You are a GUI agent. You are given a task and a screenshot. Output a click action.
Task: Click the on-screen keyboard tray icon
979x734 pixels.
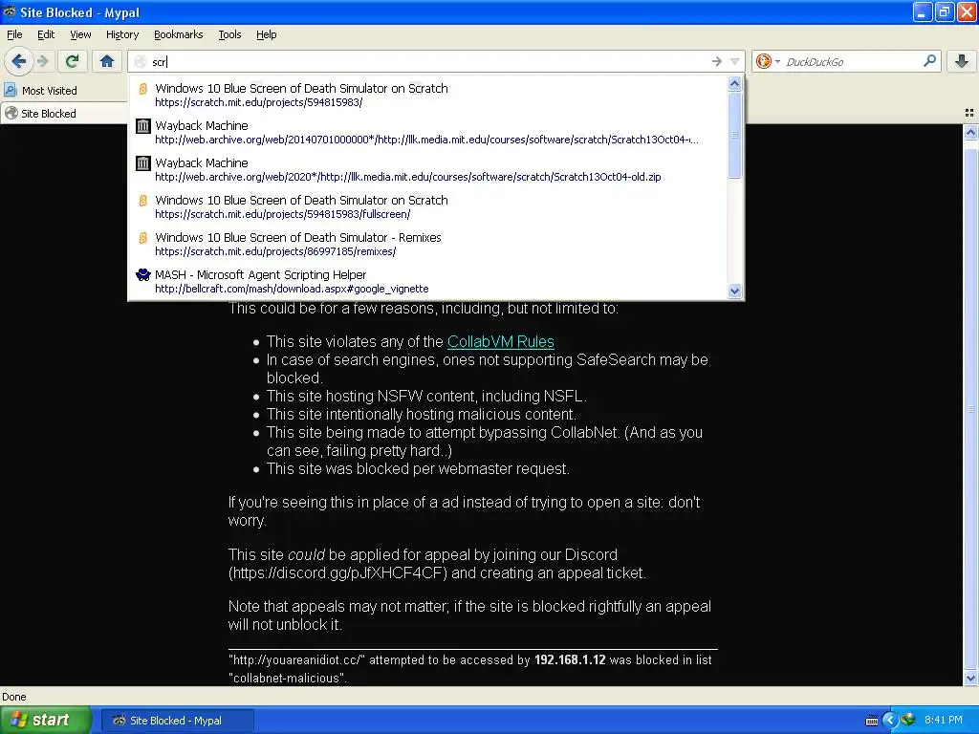coord(872,721)
